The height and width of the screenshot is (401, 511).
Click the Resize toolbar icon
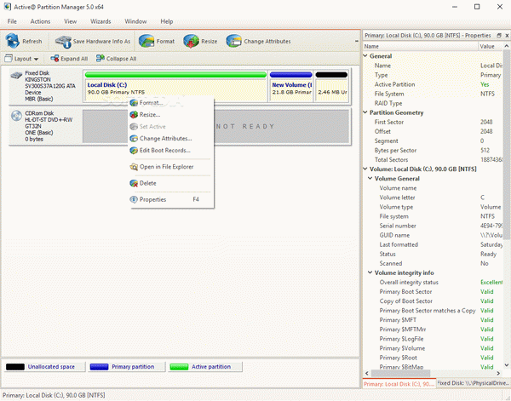[x=191, y=42]
